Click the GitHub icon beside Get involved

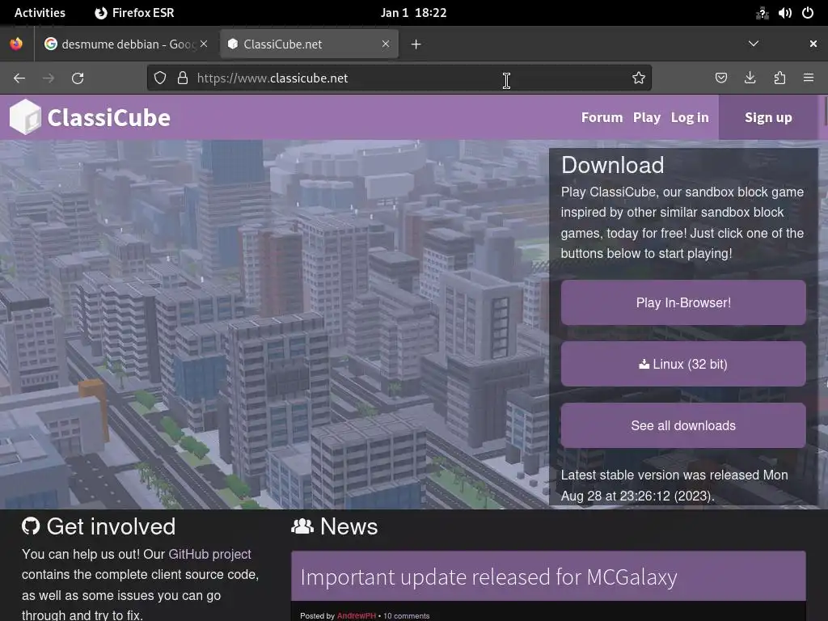pos(31,526)
